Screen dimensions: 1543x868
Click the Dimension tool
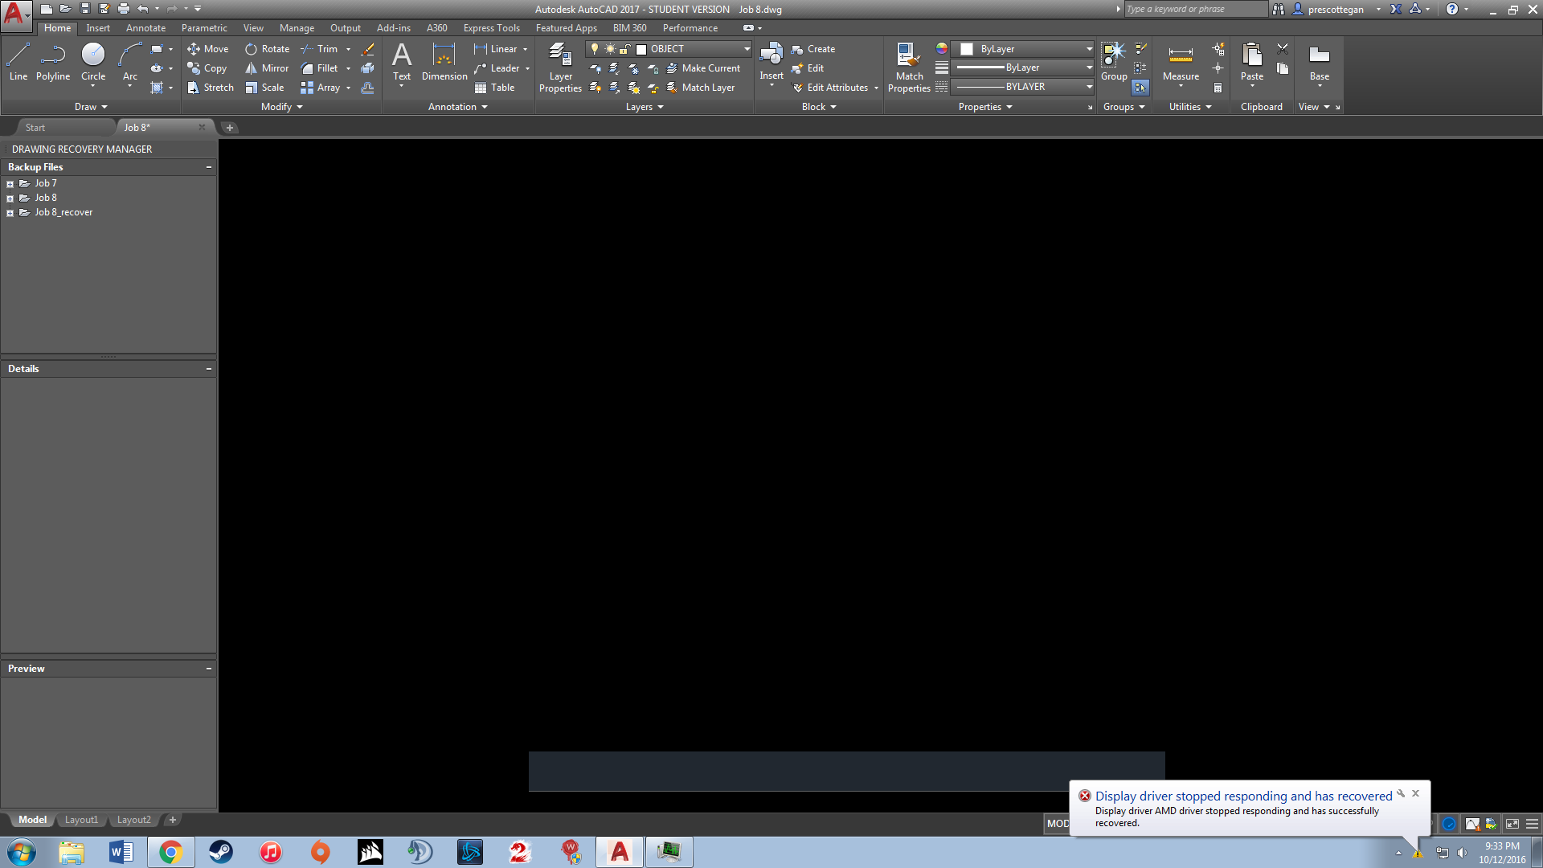tap(444, 62)
